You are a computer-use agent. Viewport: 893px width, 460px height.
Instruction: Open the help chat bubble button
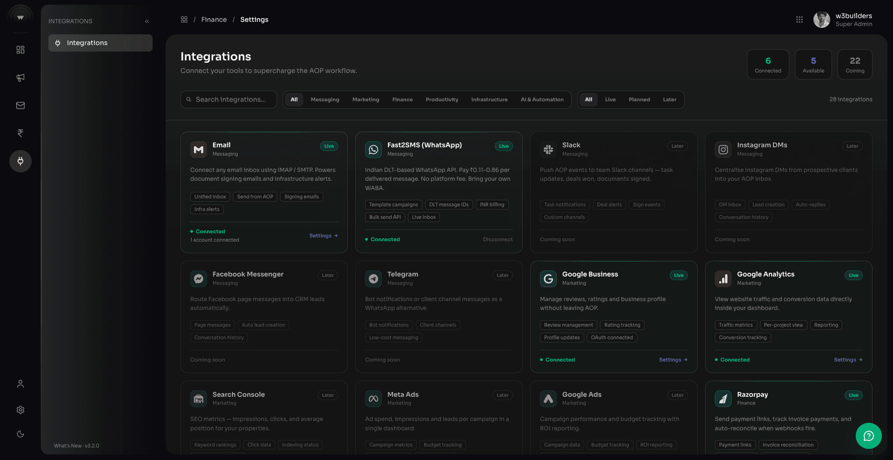pyautogui.click(x=869, y=436)
